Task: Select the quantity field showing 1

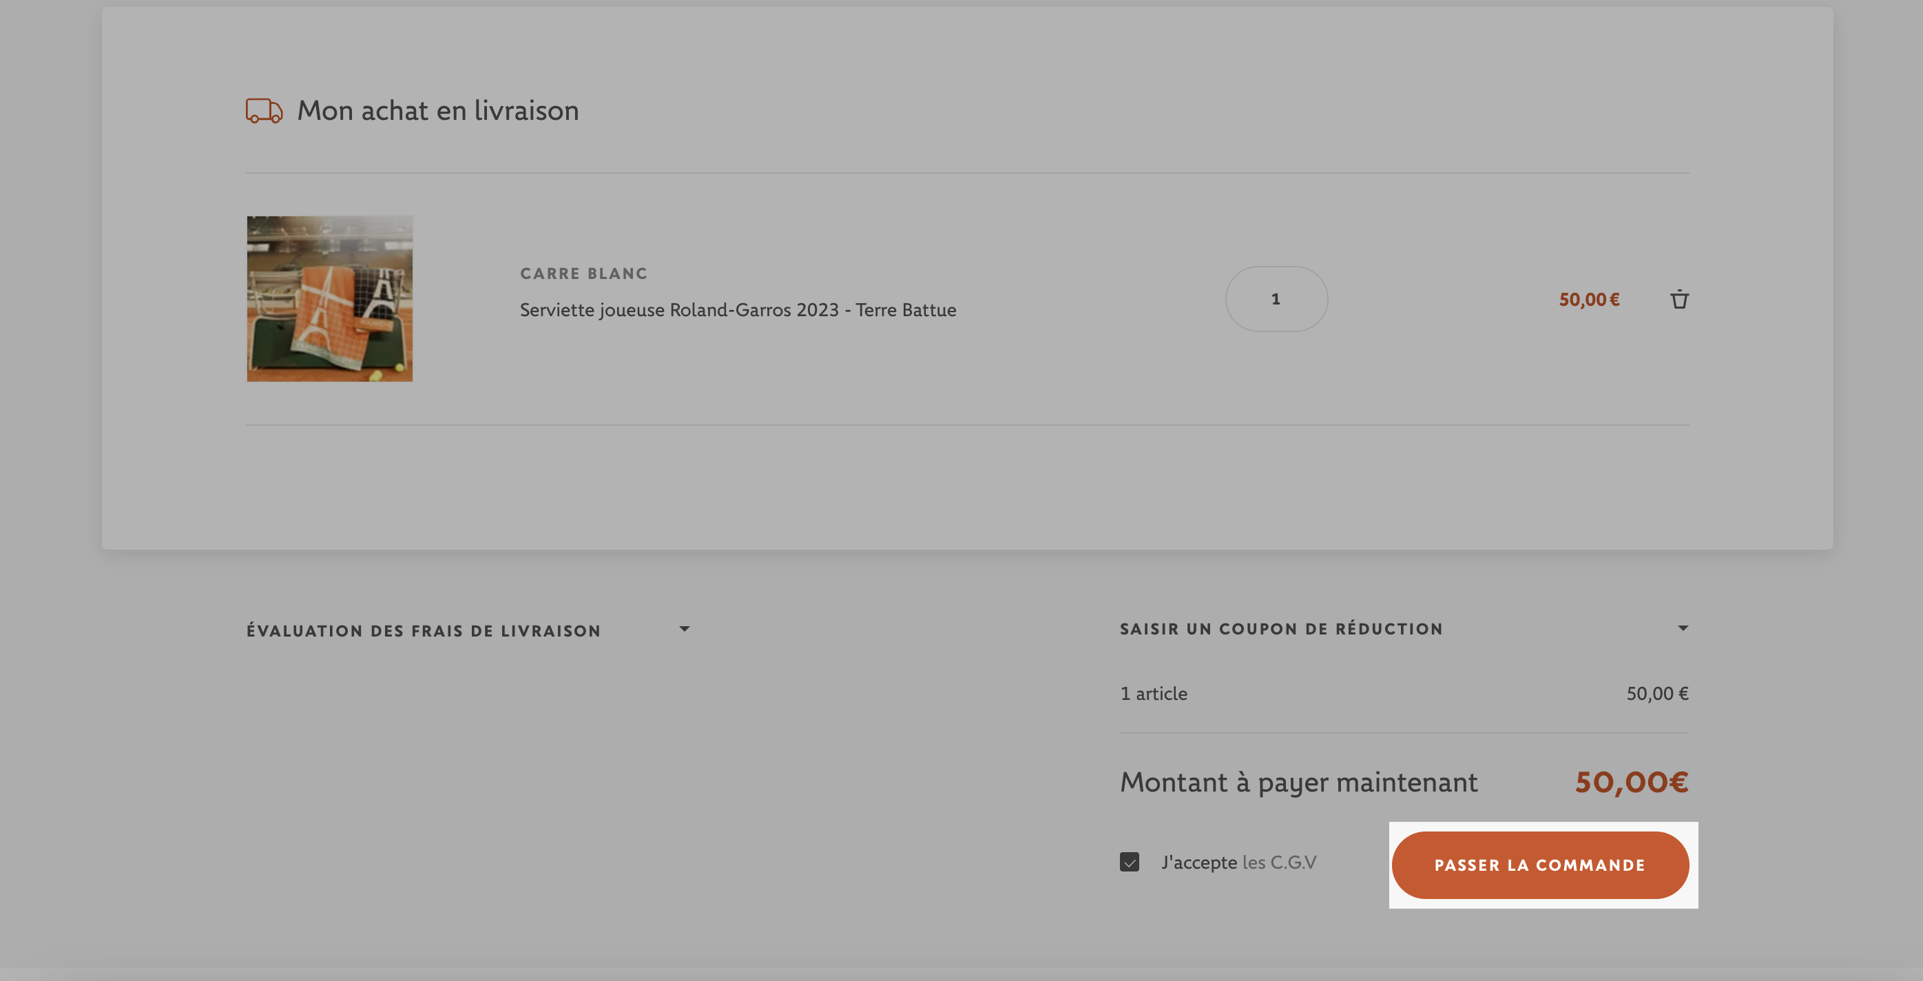Action: coord(1276,298)
